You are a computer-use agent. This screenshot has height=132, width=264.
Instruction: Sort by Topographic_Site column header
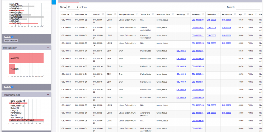[128, 15]
